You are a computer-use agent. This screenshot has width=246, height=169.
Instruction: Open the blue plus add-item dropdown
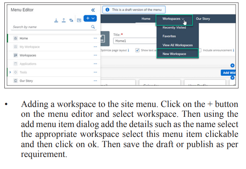coord(90,18)
